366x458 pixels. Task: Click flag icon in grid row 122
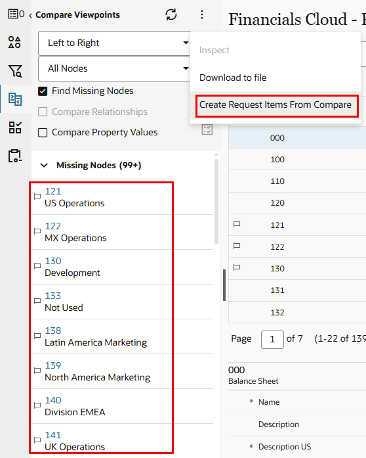[x=237, y=246]
